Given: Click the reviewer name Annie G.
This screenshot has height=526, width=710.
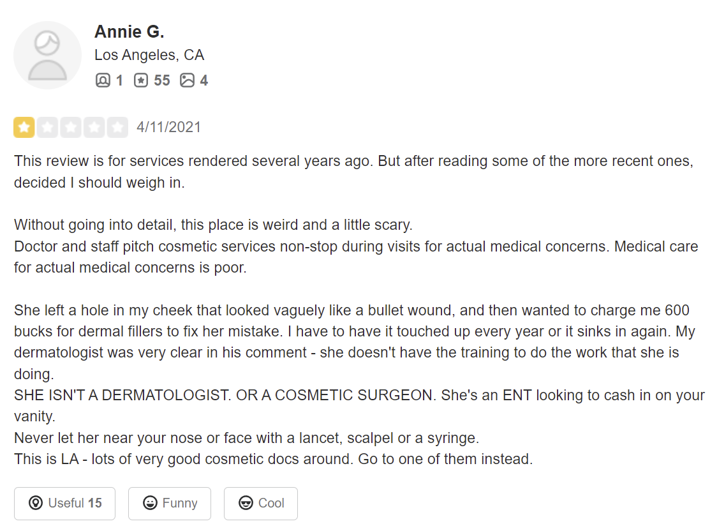Looking at the screenshot, I should click(129, 32).
